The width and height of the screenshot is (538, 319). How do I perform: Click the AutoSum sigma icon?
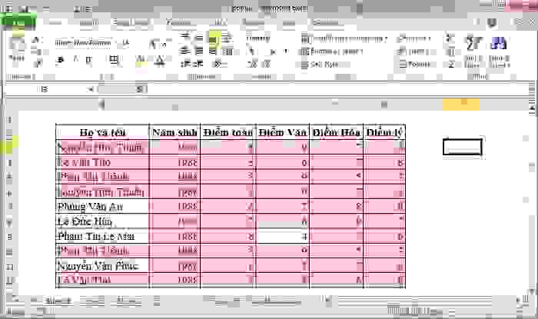click(450, 38)
